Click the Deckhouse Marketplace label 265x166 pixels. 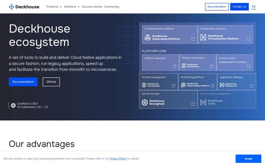click(193, 66)
